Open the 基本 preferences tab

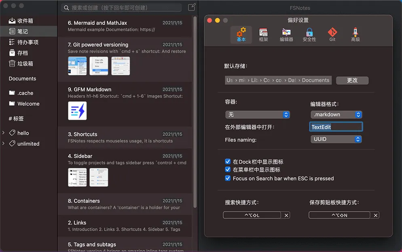coord(241,35)
